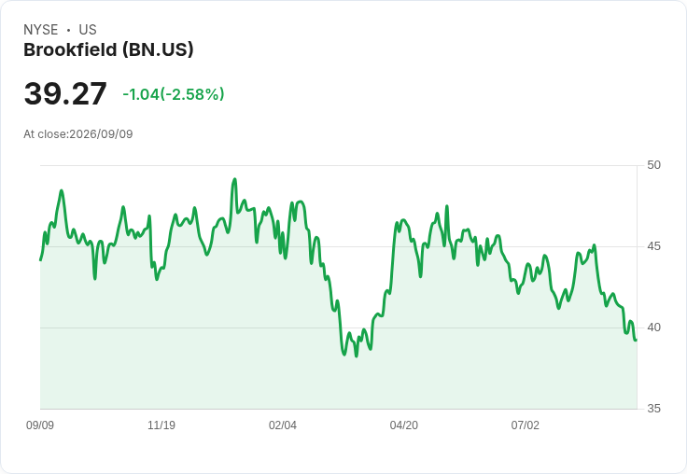Select the 09/09 date axis label
The width and height of the screenshot is (687, 474).
(40, 425)
